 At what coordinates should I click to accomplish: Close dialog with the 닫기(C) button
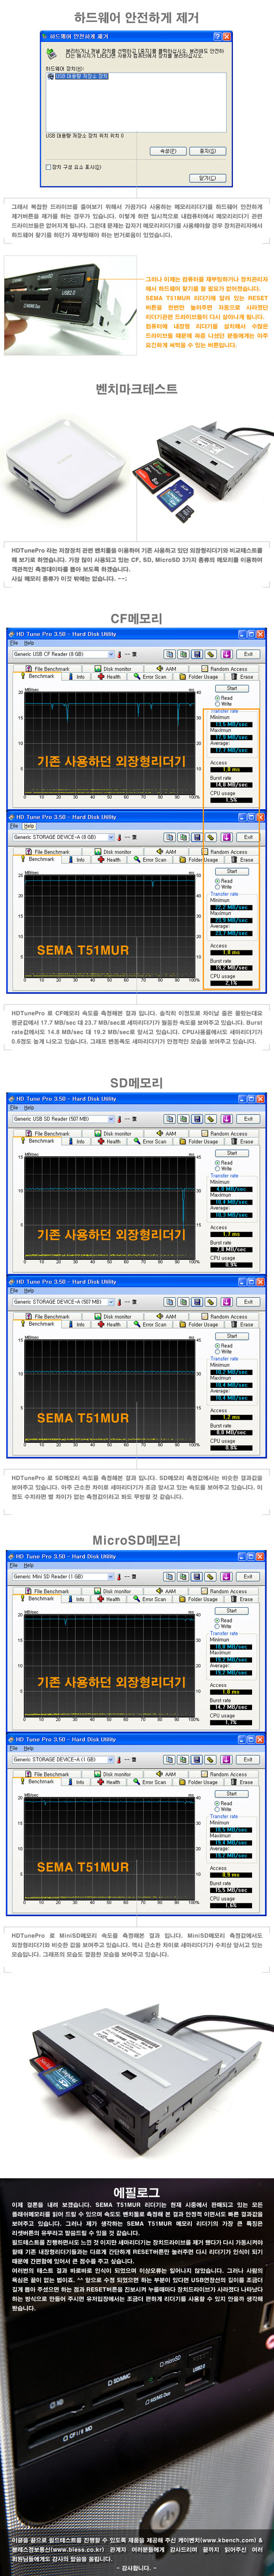click(207, 178)
